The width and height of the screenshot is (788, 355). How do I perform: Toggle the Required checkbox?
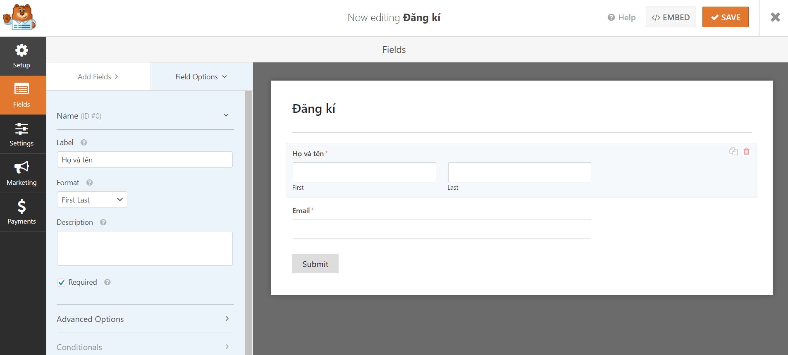tap(61, 283)
